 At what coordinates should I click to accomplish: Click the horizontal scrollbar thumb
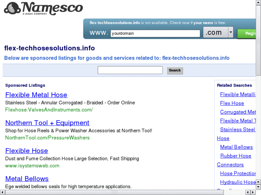[x=114, y=192]
